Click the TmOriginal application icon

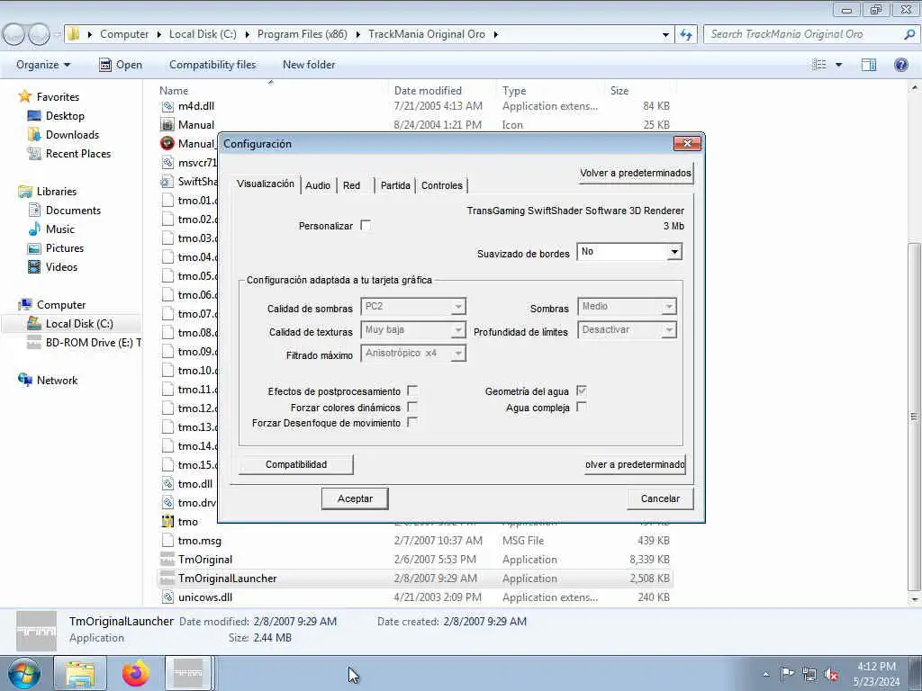pos(167,560)
